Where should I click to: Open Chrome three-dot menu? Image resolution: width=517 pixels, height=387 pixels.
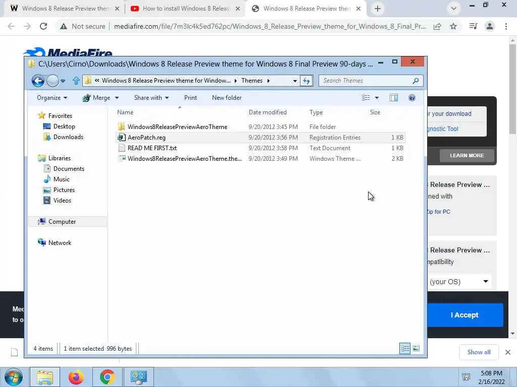(x=506, y=26)
